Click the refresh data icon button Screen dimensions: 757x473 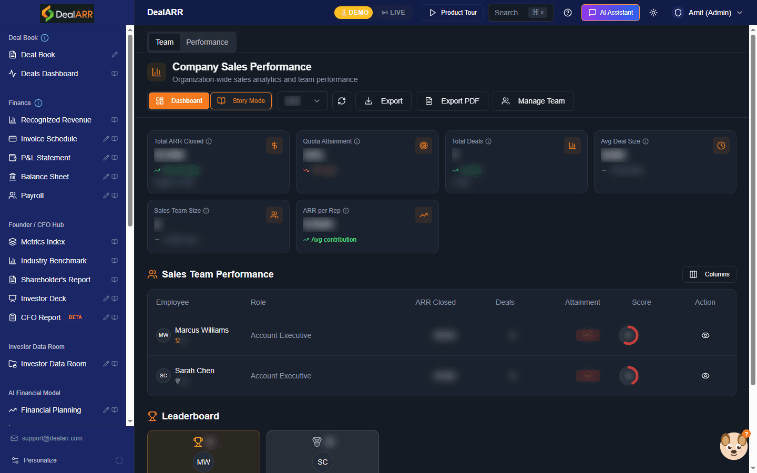tap(342, 101)
